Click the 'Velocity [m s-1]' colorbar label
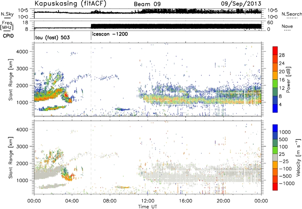 pyautogui.click(x=298, y=157)
